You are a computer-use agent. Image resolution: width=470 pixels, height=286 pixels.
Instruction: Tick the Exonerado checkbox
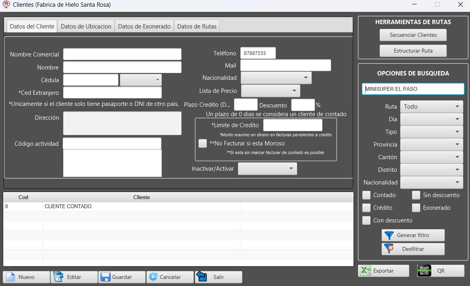tap(416, 208)
